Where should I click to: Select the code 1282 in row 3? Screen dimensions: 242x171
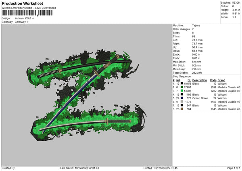[x=213, y=91]
